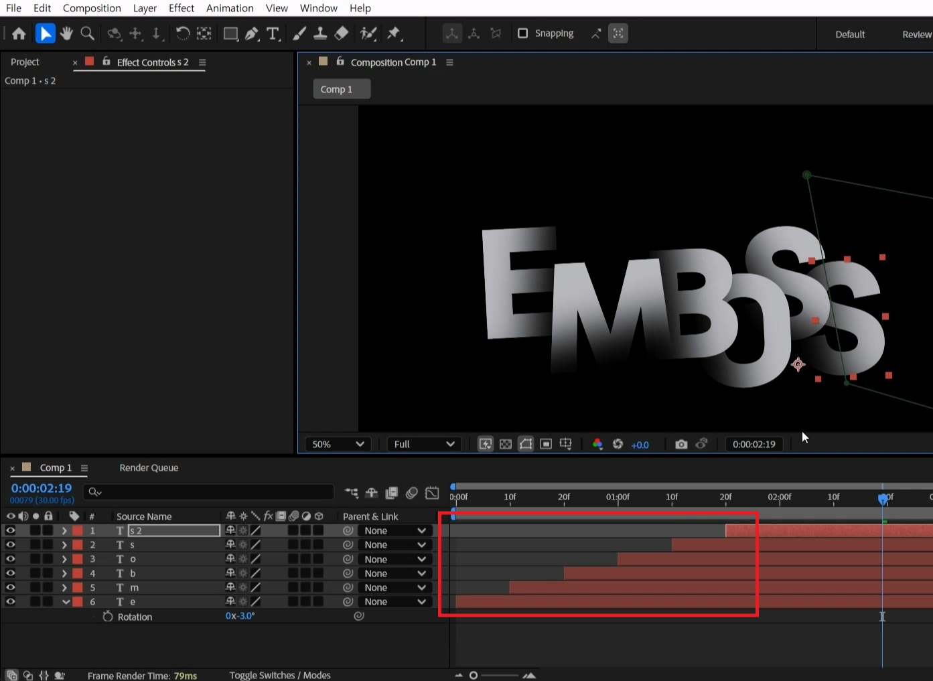This screenshot has width=933, height=681.
Task: Click the Rotation value 0x-3.0°
Action: click(x=240, y=616)
